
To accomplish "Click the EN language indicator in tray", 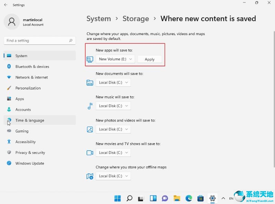I will [x=231, y=198].
